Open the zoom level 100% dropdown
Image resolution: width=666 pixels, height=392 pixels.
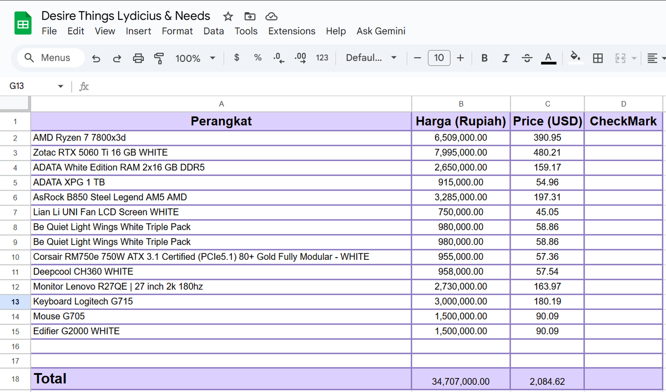click(x=195, y=58)
